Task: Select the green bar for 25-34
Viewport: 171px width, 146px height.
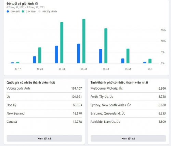Action: pyautogui.click(x=62, y=43)
